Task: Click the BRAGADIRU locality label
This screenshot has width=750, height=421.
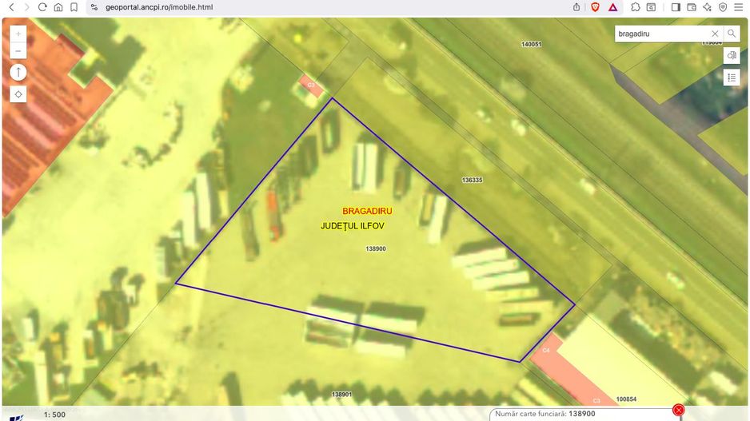Action: tap(367, 211)
